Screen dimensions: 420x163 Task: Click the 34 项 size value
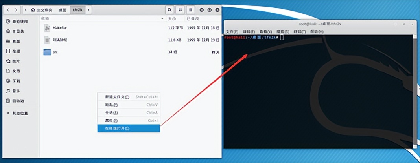pyautogui.click(x=173, y=52)
